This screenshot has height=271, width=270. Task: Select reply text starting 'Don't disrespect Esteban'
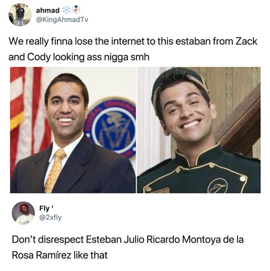128,247
